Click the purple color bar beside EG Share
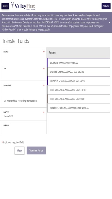The height and width of the screenshot is (199, 112). pyautogui.click(x=48, y=63)
